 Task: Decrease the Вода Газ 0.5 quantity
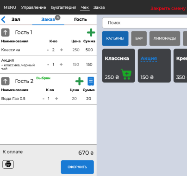point(44,99)
